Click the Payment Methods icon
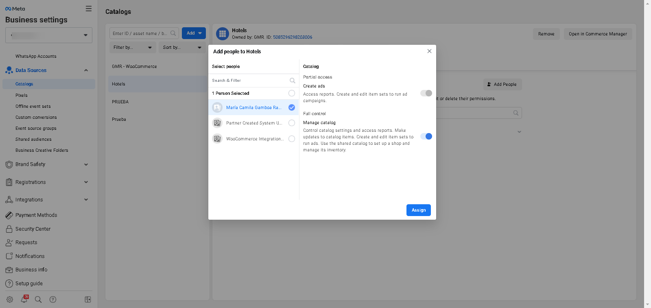Image resolution: width=651 pixels, height=308 pixels. click(x=9, y=215)
